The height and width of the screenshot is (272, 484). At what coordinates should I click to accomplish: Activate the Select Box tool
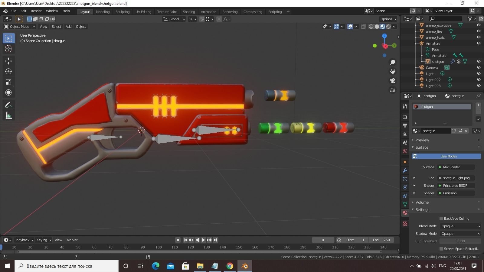click(8, 38)
